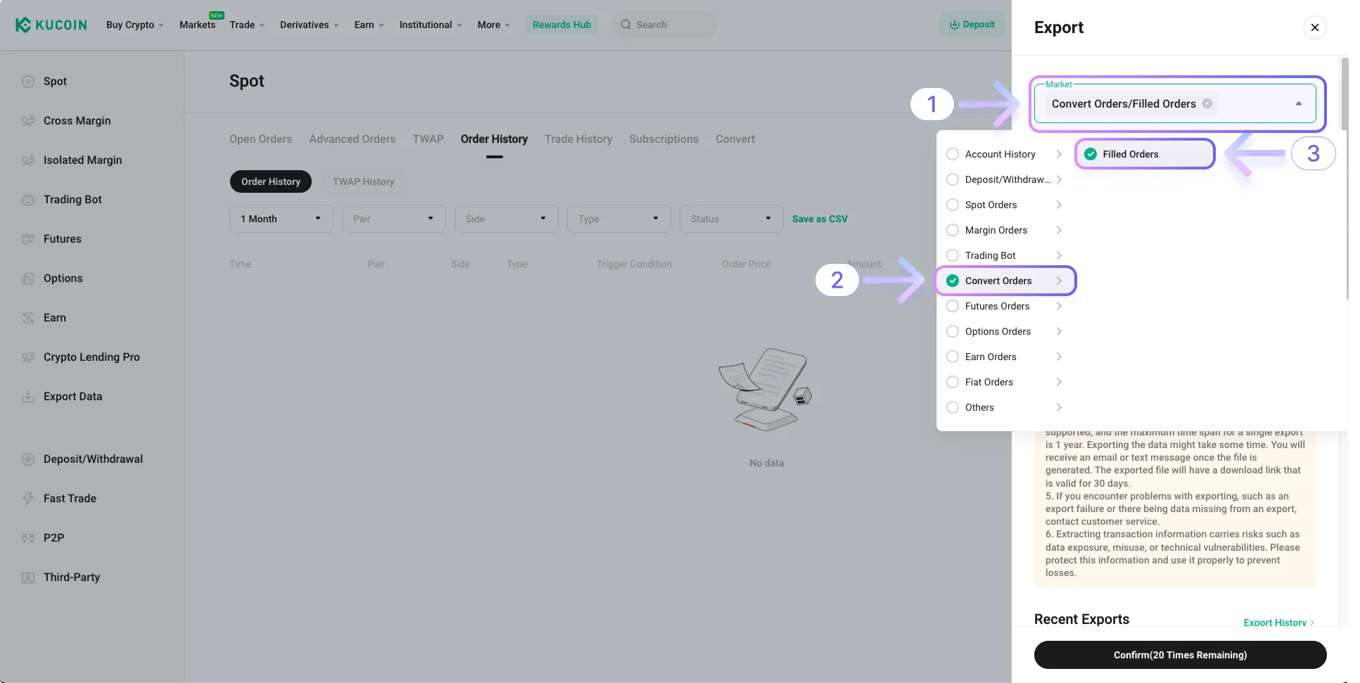This screenshot has width=1360, height=683.
Task: Click the Search input field
Action: click(664, 25)
